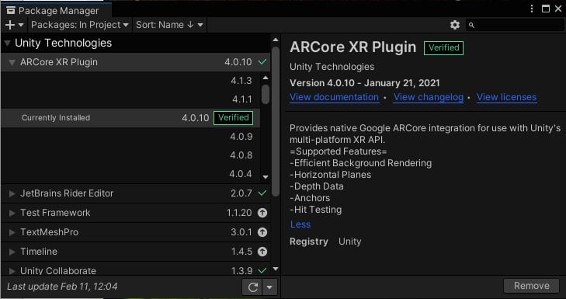Open View licenses link
The image size is (566, 299).
point(506,97)
